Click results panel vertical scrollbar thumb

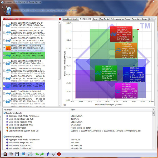point(154,113)
